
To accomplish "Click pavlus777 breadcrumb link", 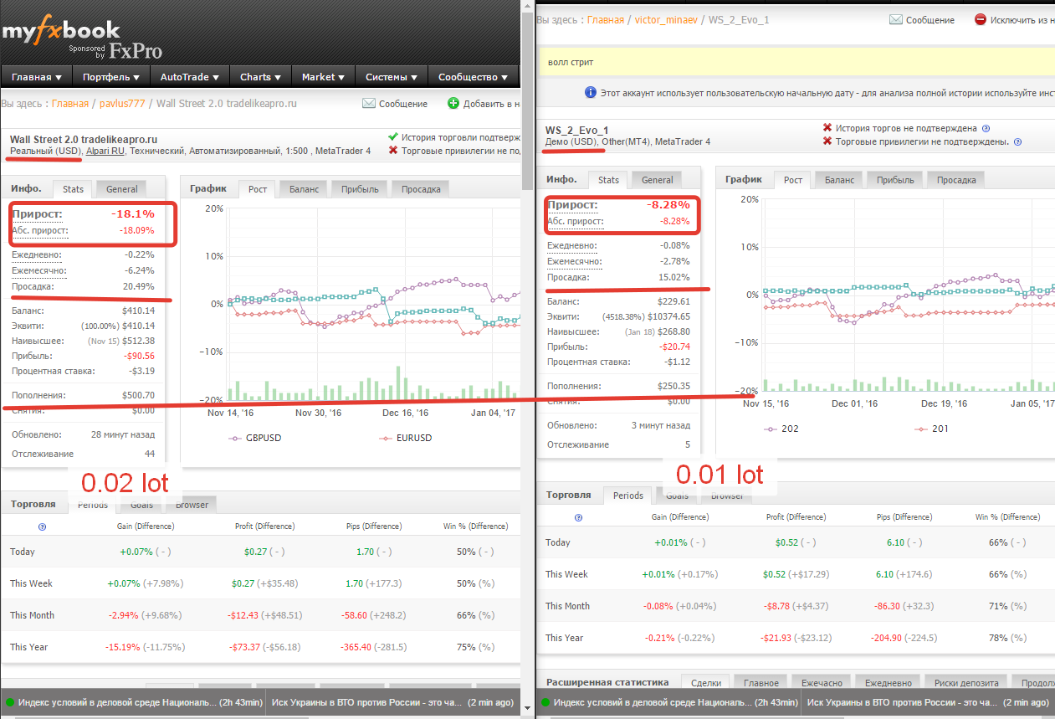I will [122, 104].
